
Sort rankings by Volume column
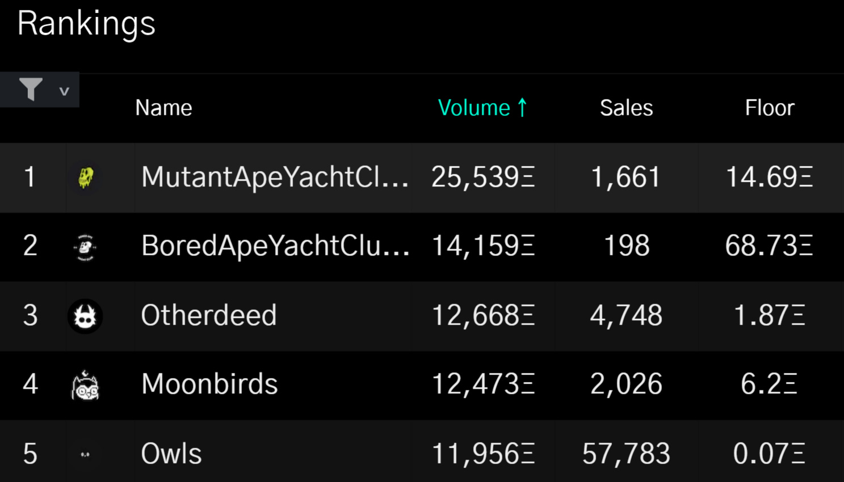click(x=474, y=108)
